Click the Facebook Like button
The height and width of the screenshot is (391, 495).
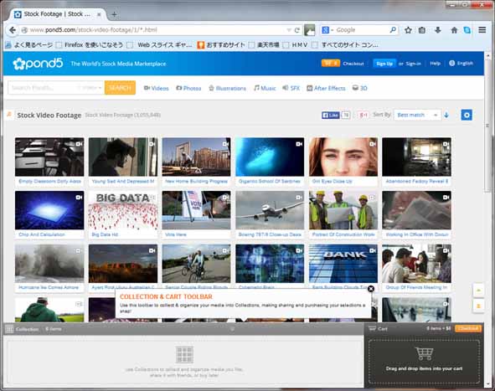[330, 116]
